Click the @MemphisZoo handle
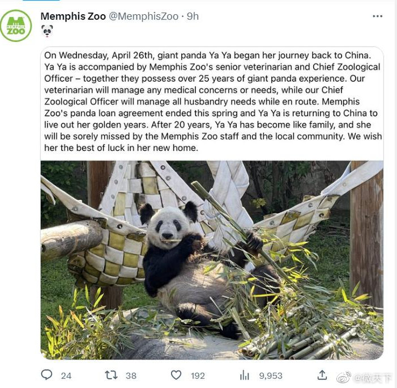 pos(143,16)
